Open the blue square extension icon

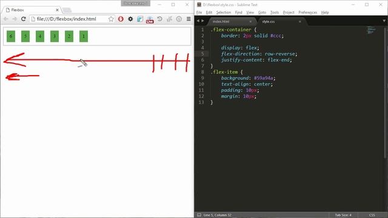click(x=140, y=19)
